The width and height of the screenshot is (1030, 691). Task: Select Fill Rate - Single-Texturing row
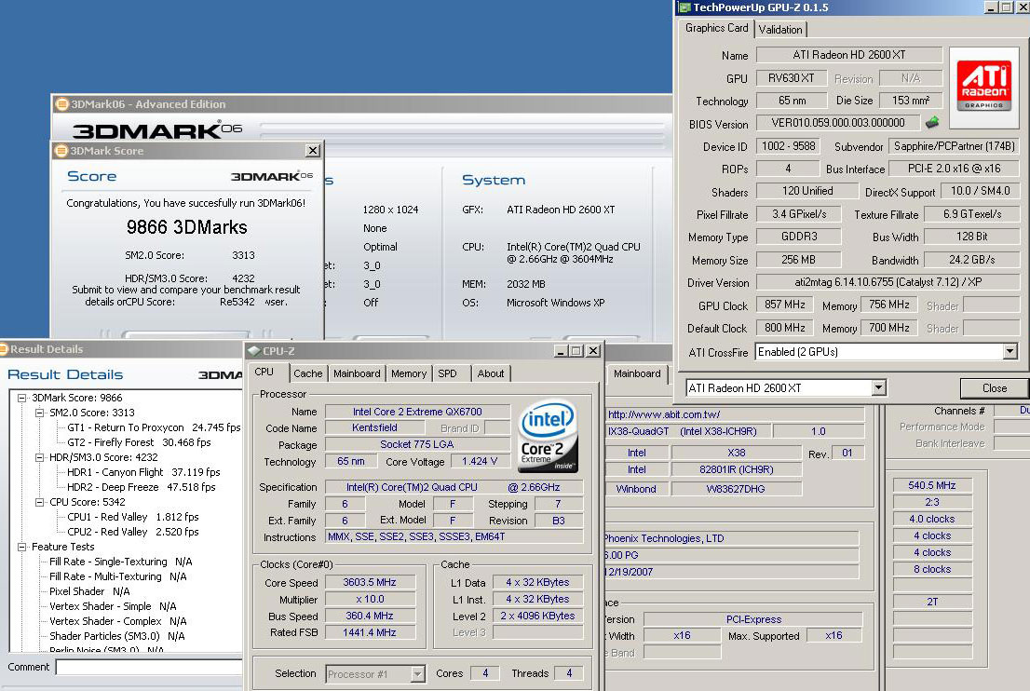coord(121,562)
